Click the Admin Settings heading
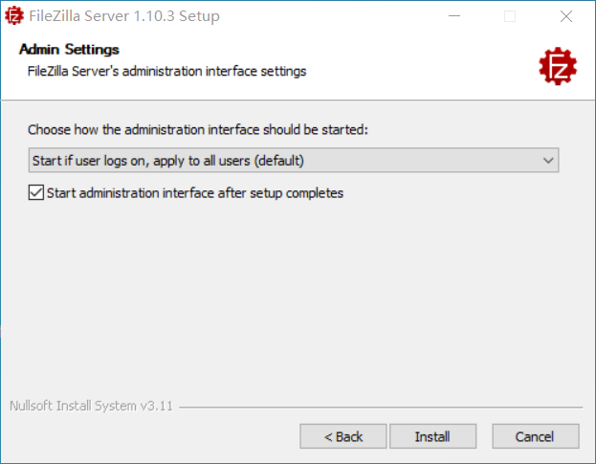Screen dimensions: 596x464 point(69,50)
